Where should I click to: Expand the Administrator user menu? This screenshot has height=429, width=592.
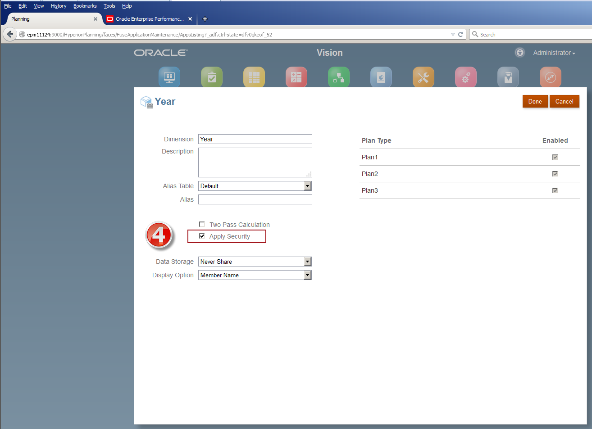coord(554,53)
